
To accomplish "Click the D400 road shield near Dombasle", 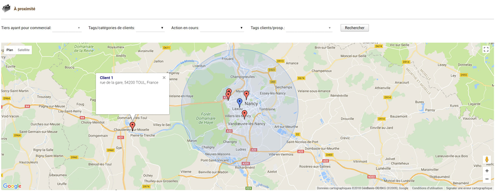I will coord(329,154).
